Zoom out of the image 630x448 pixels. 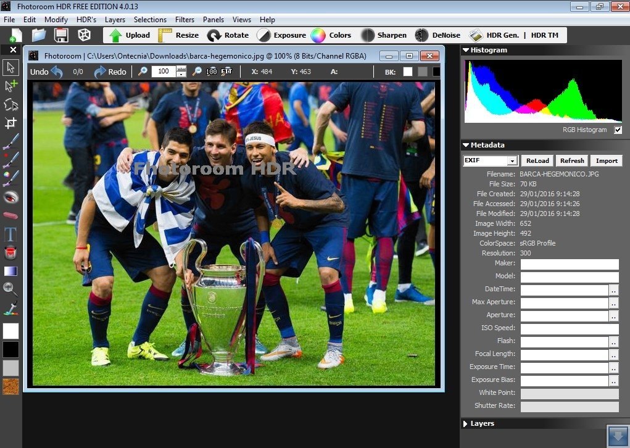[197, 72]
